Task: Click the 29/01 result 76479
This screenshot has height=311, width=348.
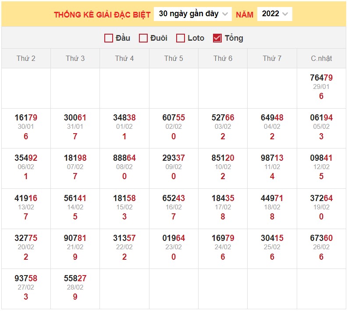Action: [321, 78]
